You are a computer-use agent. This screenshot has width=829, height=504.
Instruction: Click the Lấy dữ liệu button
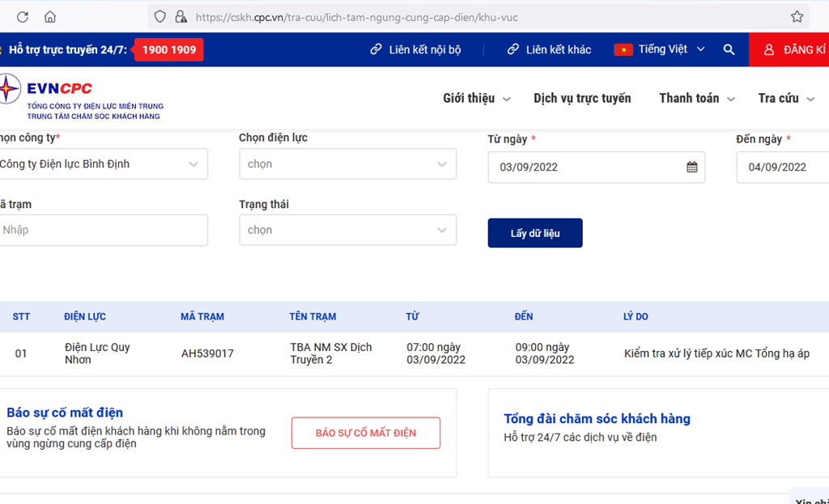click(535, 233)
